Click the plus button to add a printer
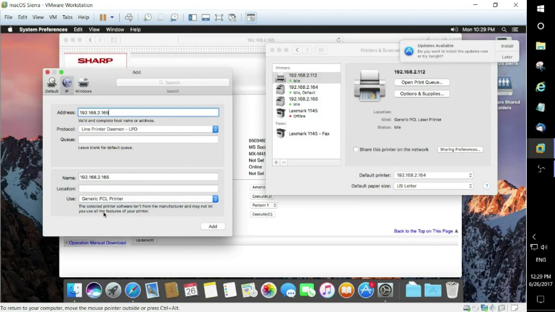Viewport: 555px width, 312px height. coord(276,162)
